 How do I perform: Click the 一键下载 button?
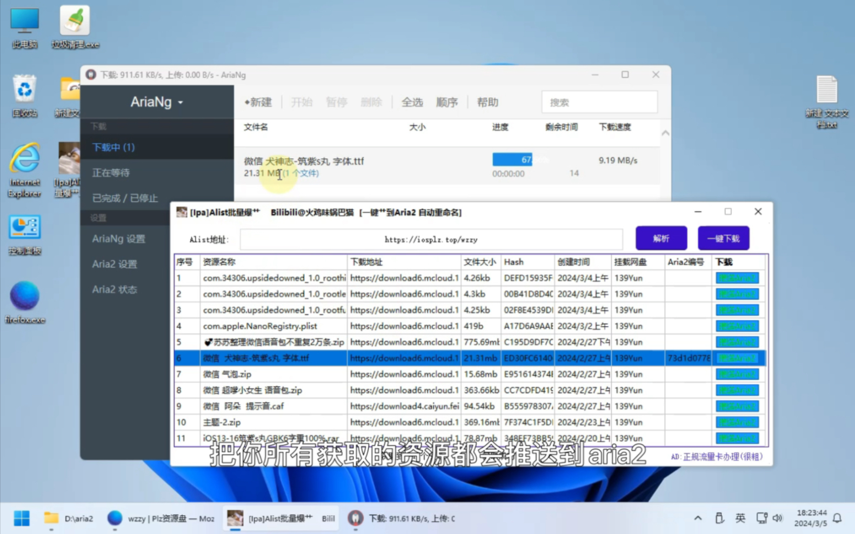tap(723, 238)
